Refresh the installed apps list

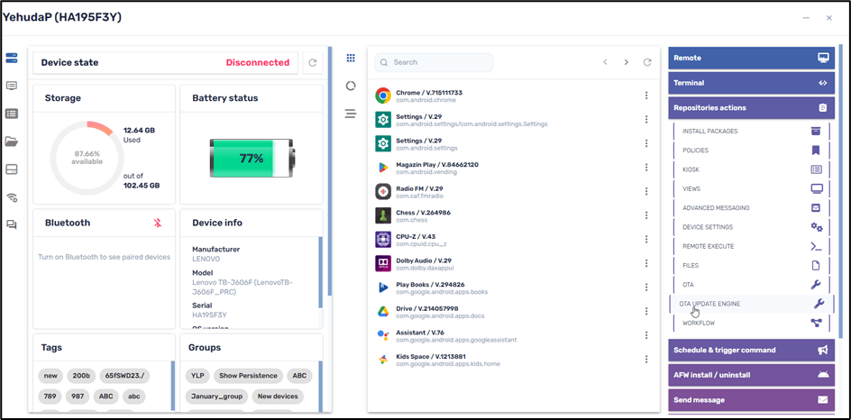tap(646, 62)
